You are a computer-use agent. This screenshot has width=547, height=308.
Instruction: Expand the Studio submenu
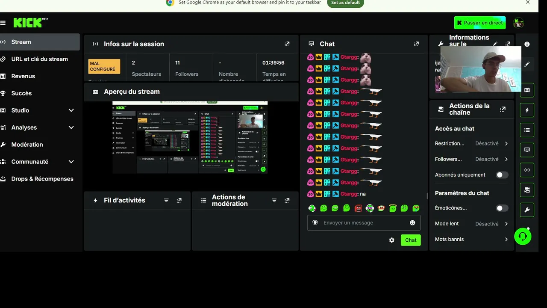71,110
